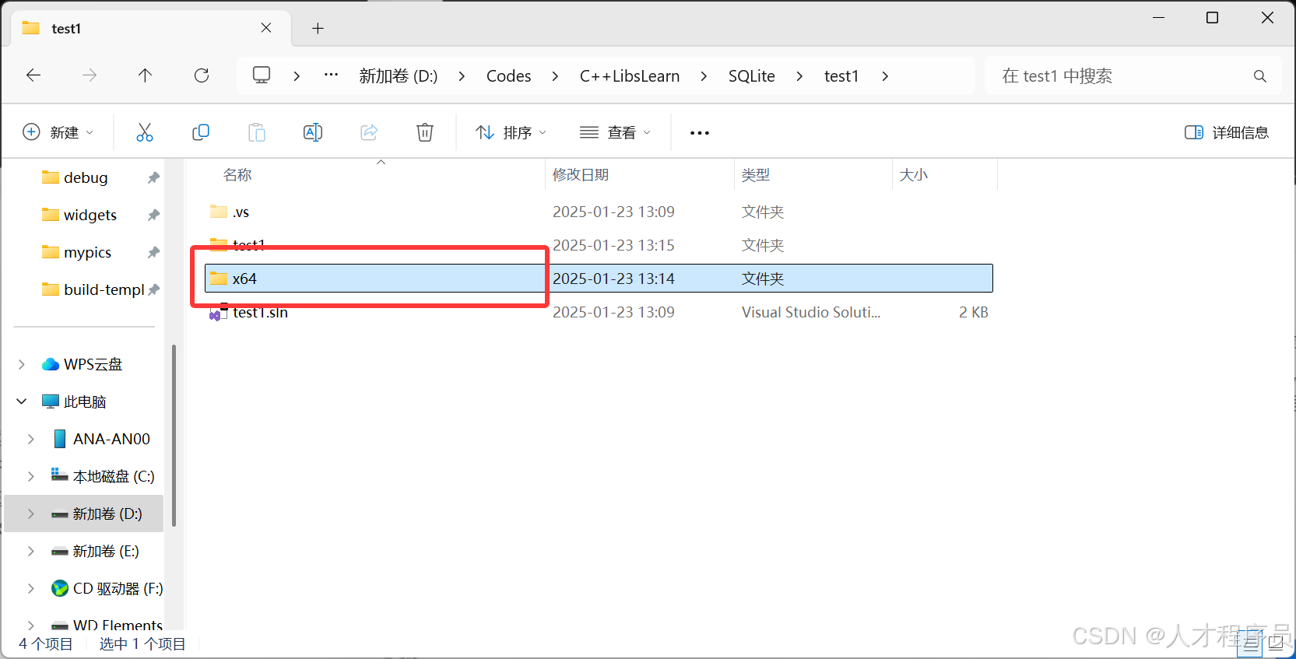The height and width of the screenshot is (659, 1296).
Task: Open chevron after SQLite in breadcrumb
Action: tap(799, 76)
